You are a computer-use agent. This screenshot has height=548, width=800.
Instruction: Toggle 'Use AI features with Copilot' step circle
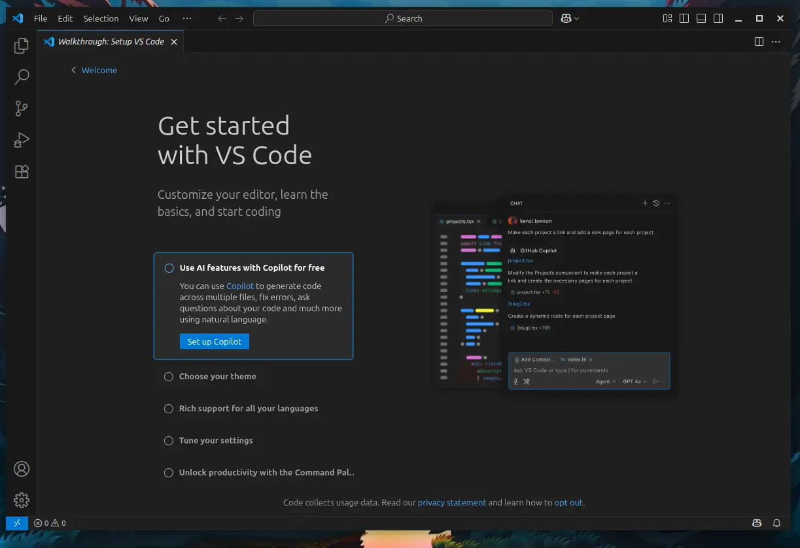coord(169,268)
